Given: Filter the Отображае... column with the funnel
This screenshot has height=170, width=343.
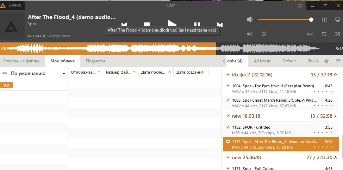Looking at the screenshot, I should [x=99, y=72].
